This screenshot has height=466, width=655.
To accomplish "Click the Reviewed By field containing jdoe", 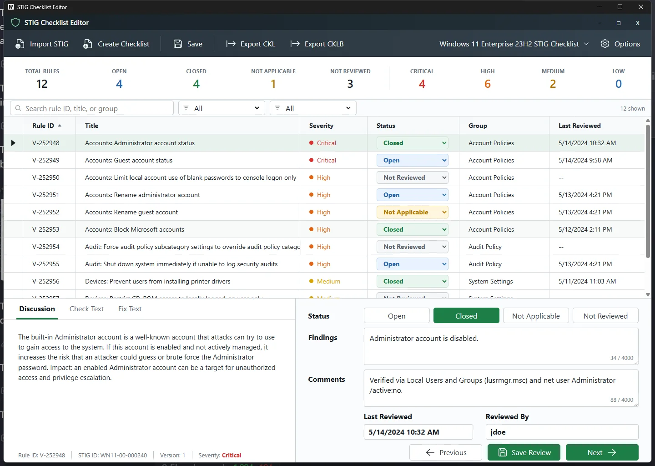I will click(562, 432).
